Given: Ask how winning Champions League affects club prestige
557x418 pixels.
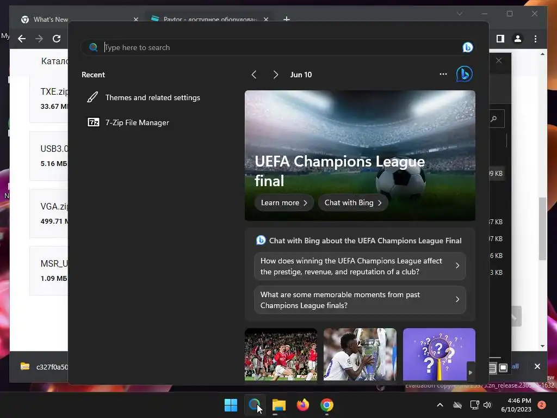Looking at the screenshot, I should pos(360,266).
